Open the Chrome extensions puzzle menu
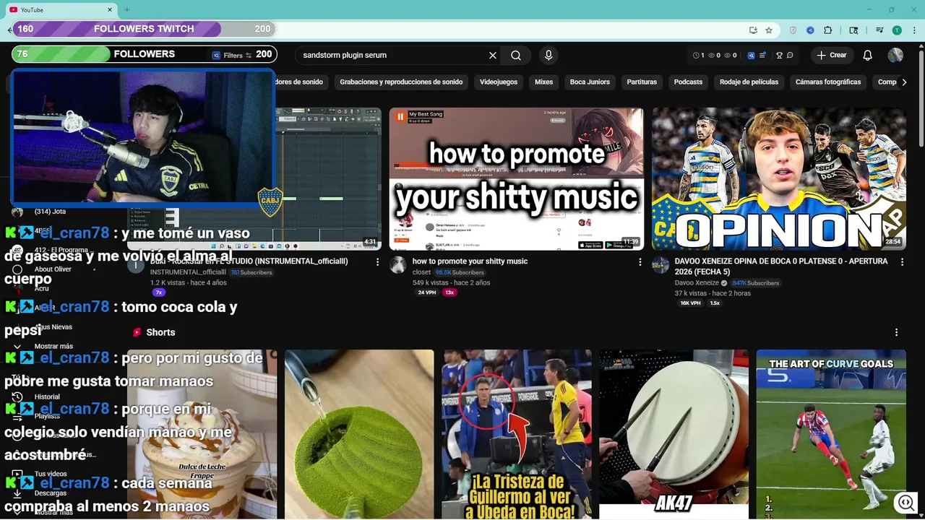Screen dimensions: 925x520 click(x=828, y=30)
